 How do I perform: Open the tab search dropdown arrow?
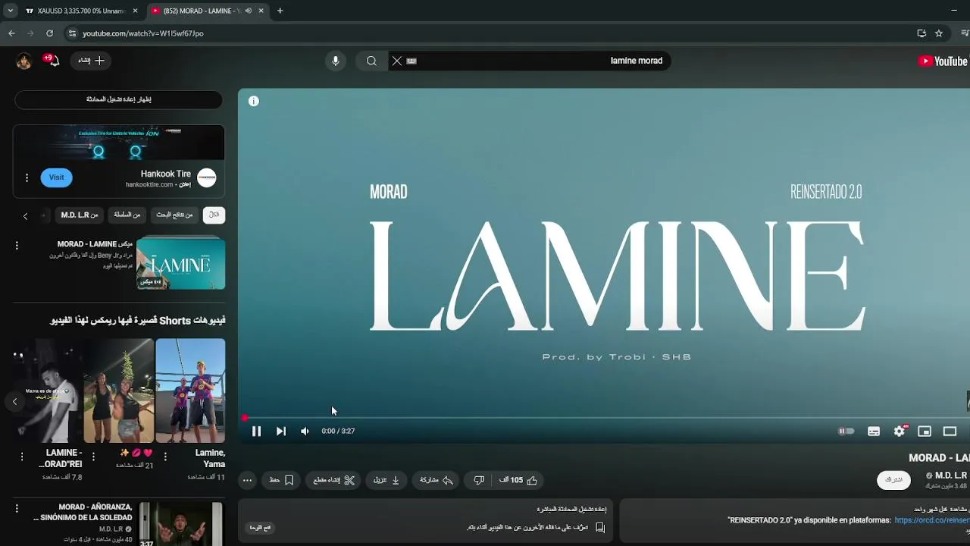coord(10,11)
